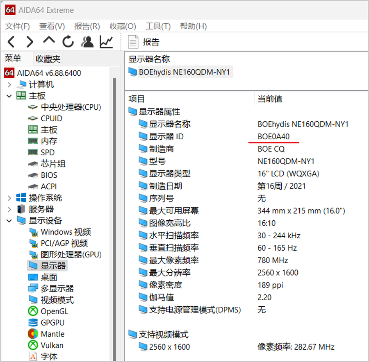Open the GPGPU tree item

(x=46, y=323)
